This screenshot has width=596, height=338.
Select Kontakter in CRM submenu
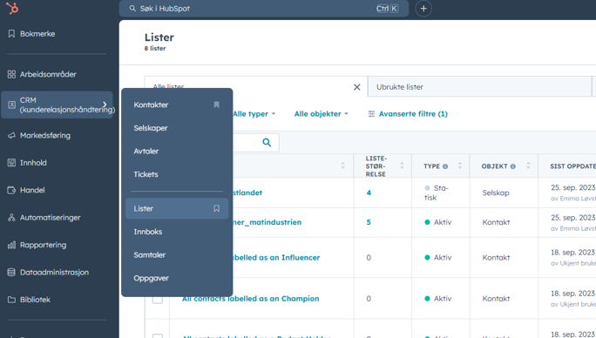(151, 105)
